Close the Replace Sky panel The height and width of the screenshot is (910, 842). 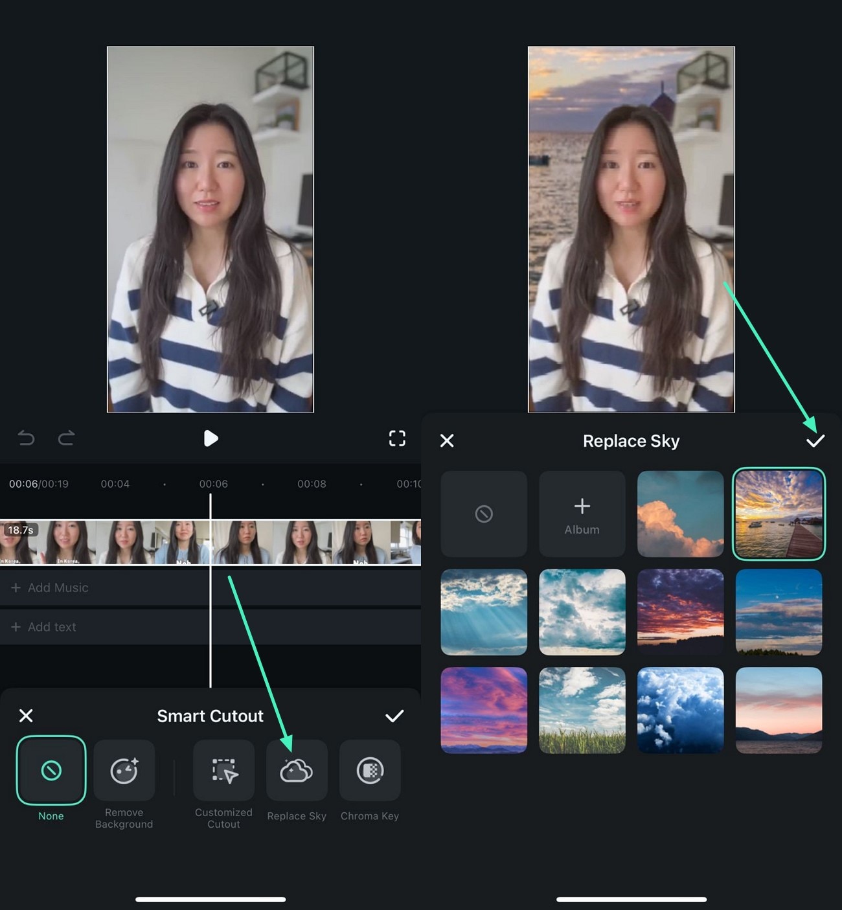click(447, 441)
